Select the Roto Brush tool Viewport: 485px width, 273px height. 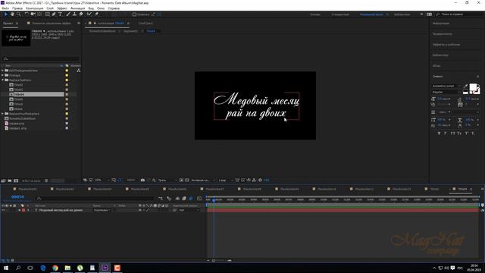[x=89, y=14]
